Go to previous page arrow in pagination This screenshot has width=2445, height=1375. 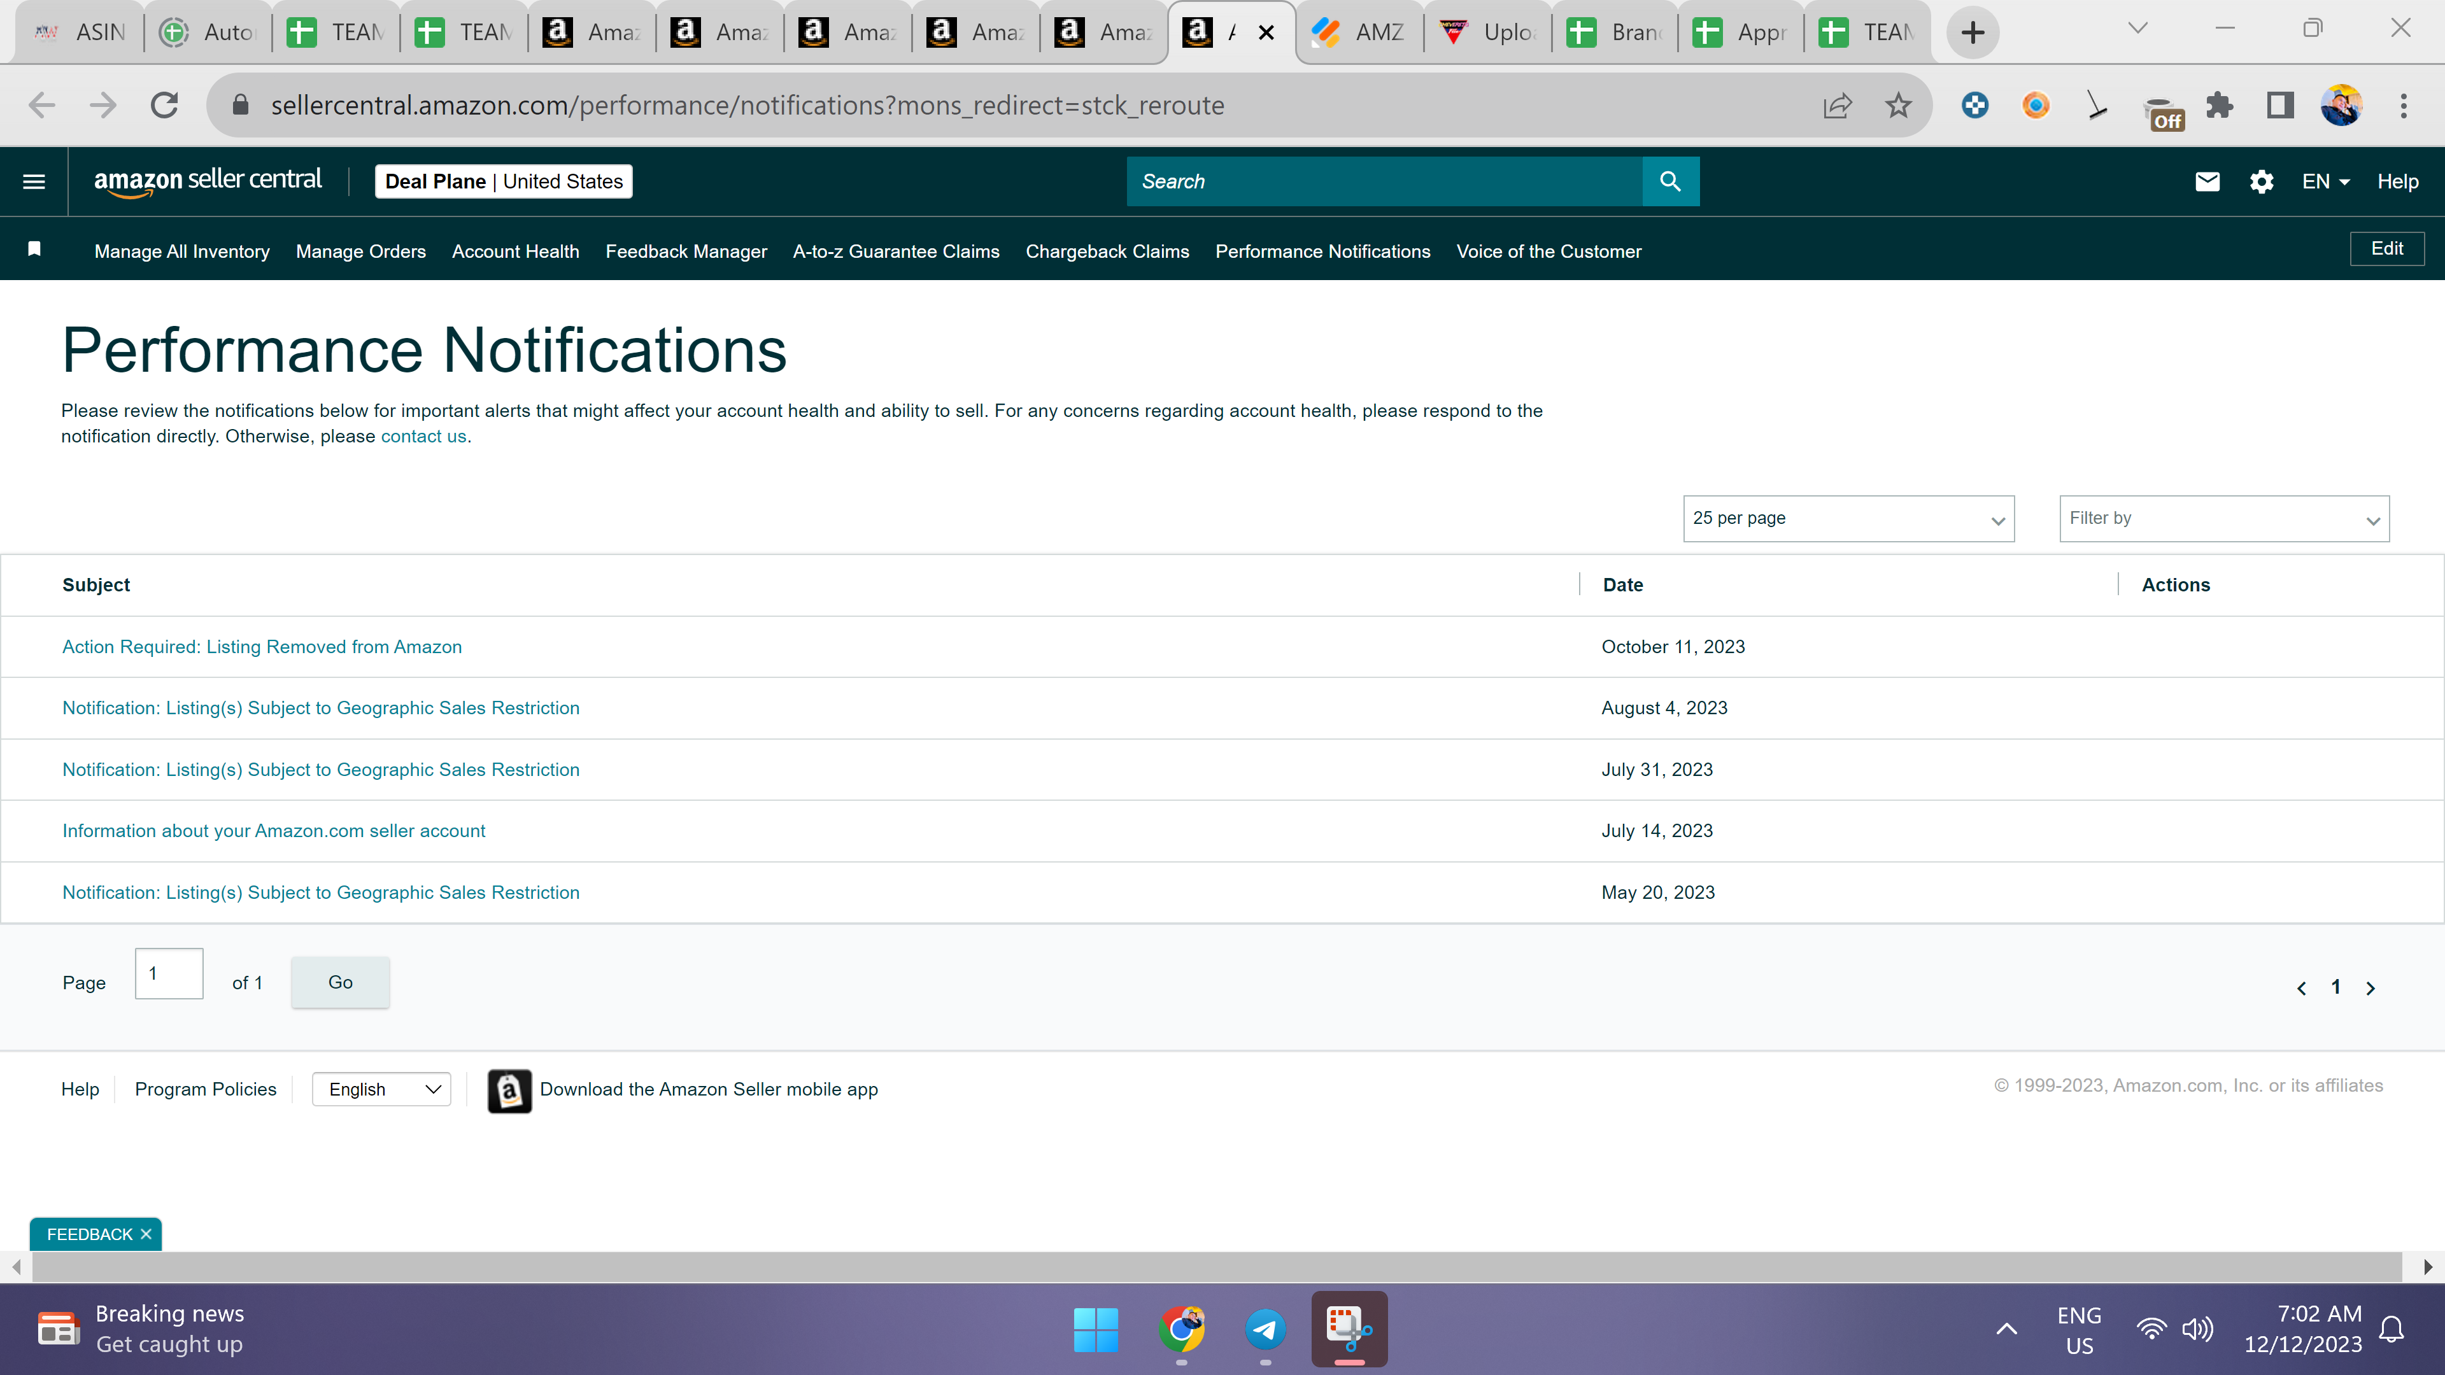(2302, 988)
